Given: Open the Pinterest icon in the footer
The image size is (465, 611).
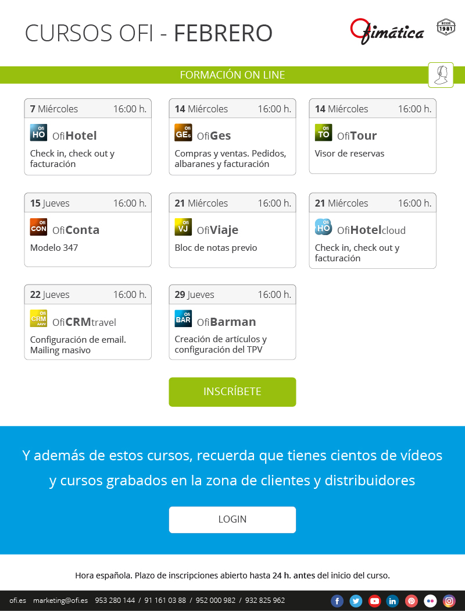Looking at the screenshot, I should 412,601.
